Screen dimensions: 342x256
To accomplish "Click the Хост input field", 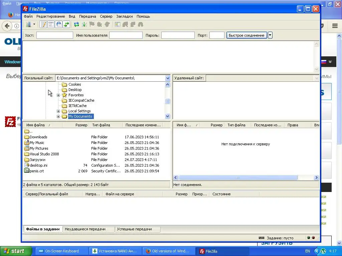I will pos(54,35).
